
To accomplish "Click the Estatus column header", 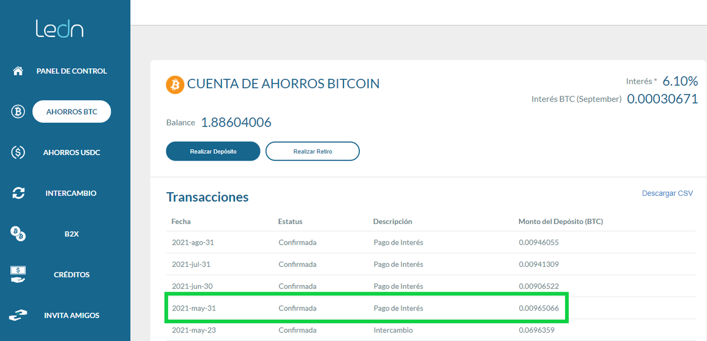I will [290, 222].
